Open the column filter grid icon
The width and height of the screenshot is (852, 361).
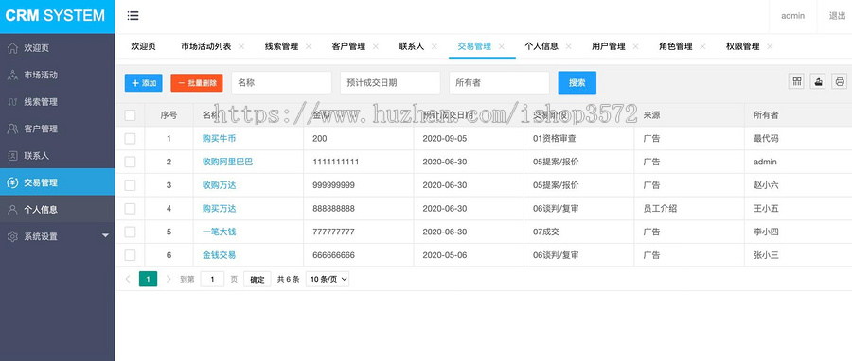796,82
